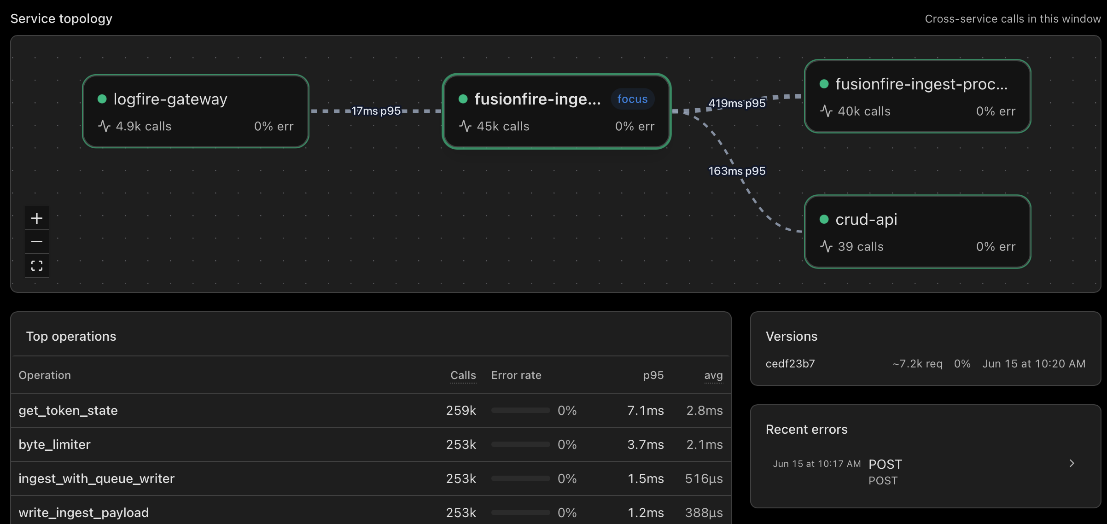This screenshot has width=1107, height=524.
Task: Click green status dot on logfire-gateway node
Action: coord(102,99)
